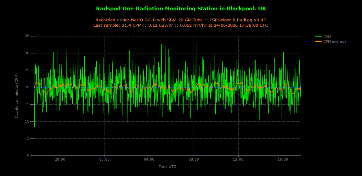Click the 5 value on the y-axis

(x=28, y=139)
